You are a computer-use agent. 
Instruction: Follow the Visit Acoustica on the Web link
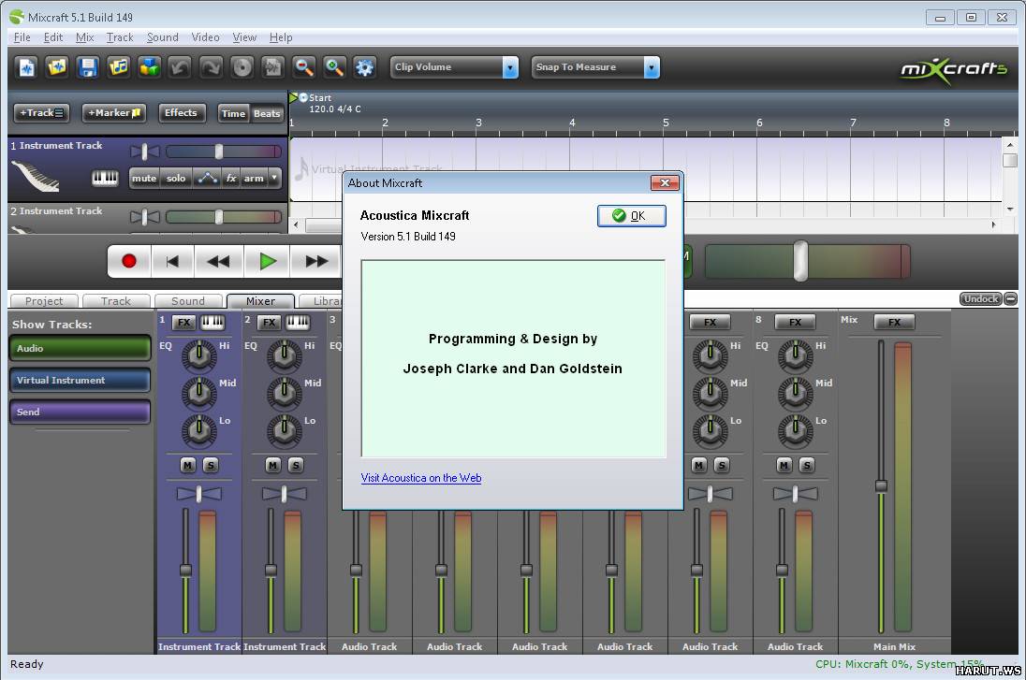click(x=421, y=478)
